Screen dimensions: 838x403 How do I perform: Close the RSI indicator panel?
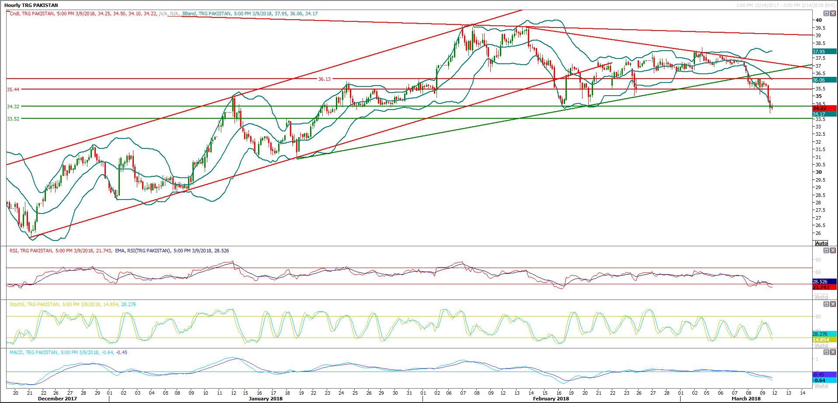[x=833, y=251]
